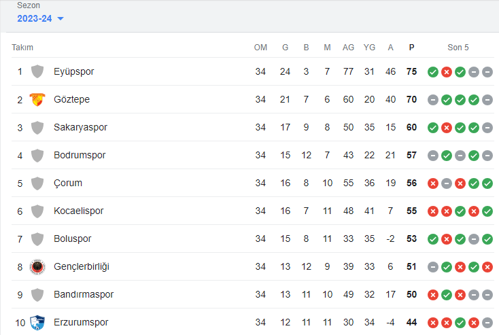Image resolution: width=499 pixels, height=335 pixels.
Task: Click the Erzurumspor club badge
Action: (37, 323)
